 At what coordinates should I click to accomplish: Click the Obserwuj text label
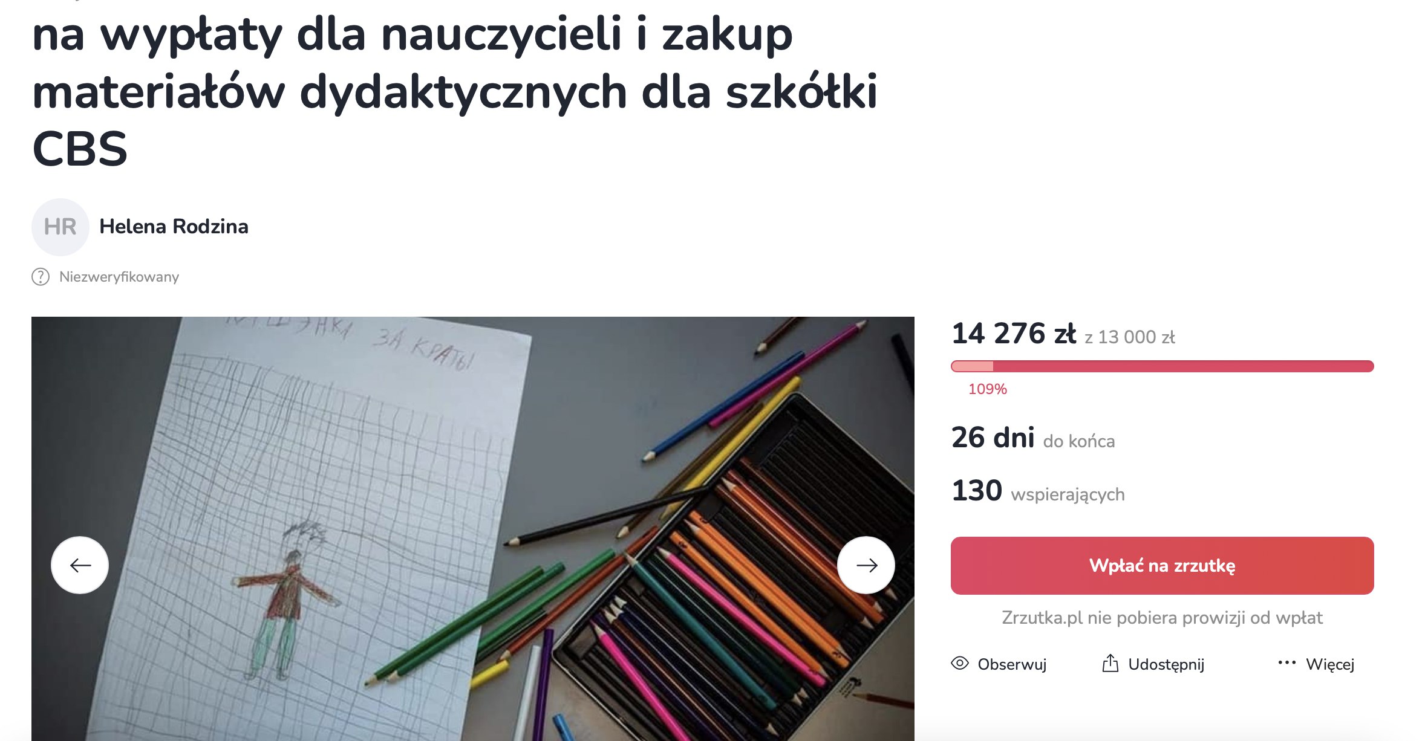click(x=1012, y=664)
